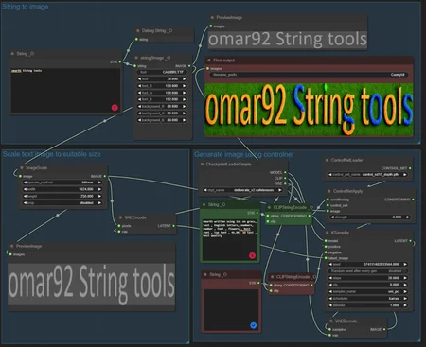Viewport: 426px width, 347px height.
Task: Collapse the ControlNetApply node via its title dot
Action: (329, 191)
